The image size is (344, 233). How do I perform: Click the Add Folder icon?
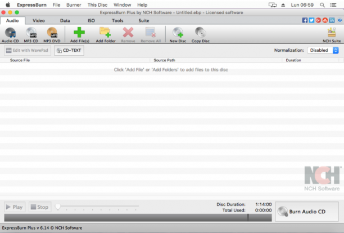[x=105, y=32]
